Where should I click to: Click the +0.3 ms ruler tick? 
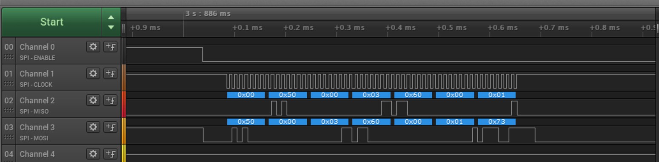click(349, 28)
